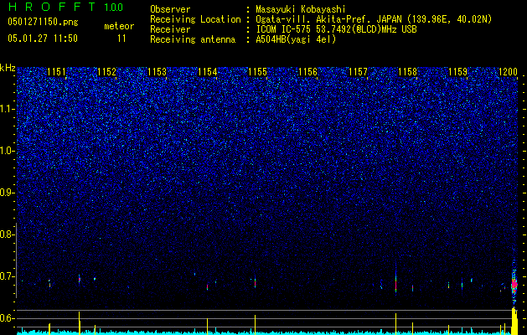Click the HROFFT 1.0.0 title text
This screenshot has width=527, height=335.
click(x=66, y=7)
